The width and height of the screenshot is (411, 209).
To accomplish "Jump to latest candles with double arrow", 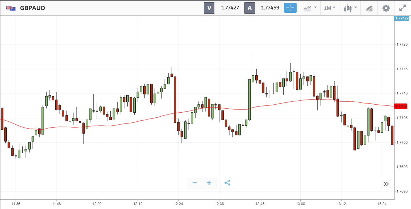I will tap(386, 184).
